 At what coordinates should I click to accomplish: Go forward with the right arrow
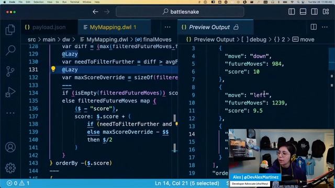pyautogui.click(x=107, y=11)
